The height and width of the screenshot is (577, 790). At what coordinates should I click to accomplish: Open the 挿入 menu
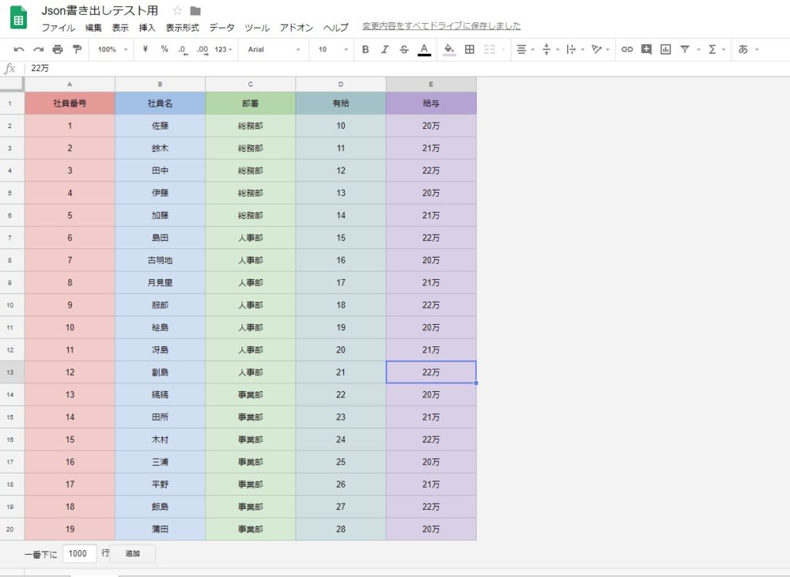[147, 27]
